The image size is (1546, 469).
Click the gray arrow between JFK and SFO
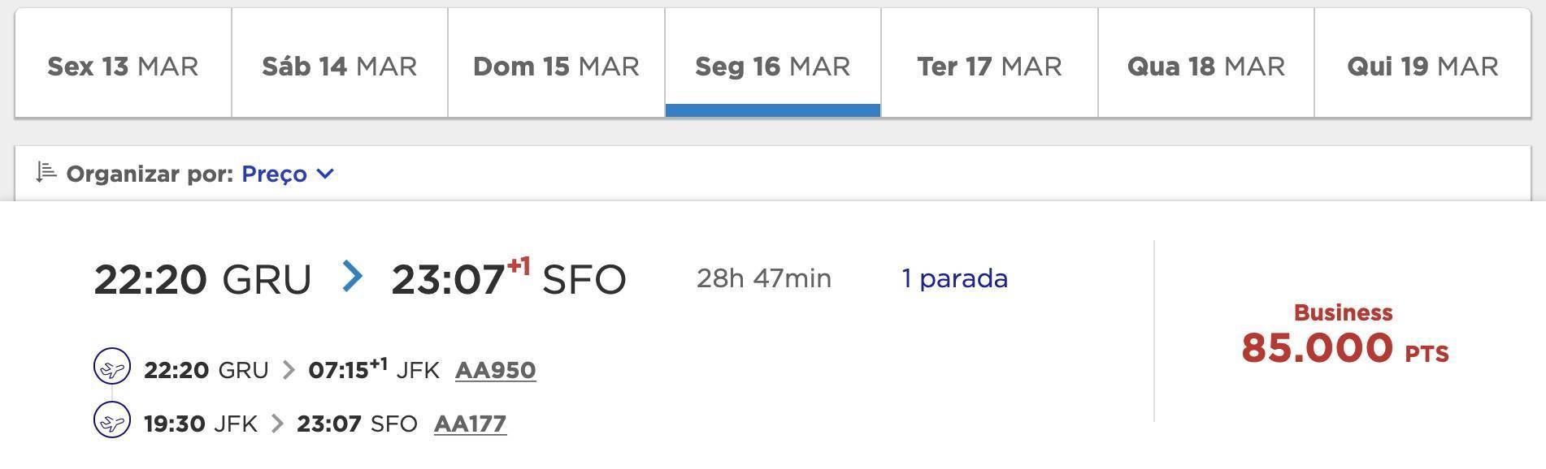tap(277, 424)
